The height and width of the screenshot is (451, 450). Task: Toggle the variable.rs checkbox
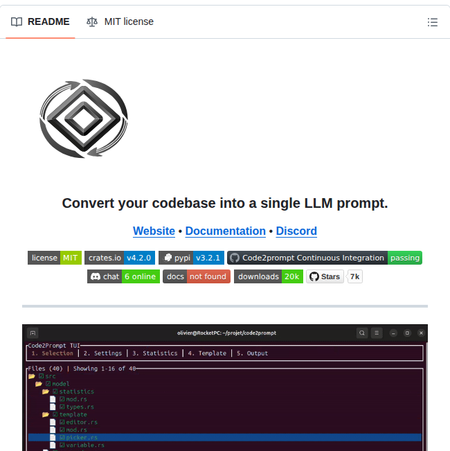(x=62, y=445)
